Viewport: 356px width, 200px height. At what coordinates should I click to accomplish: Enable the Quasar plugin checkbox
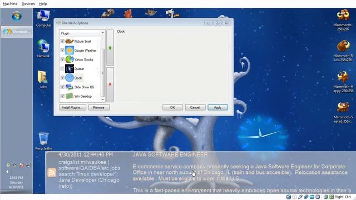[x=62, y=68]
